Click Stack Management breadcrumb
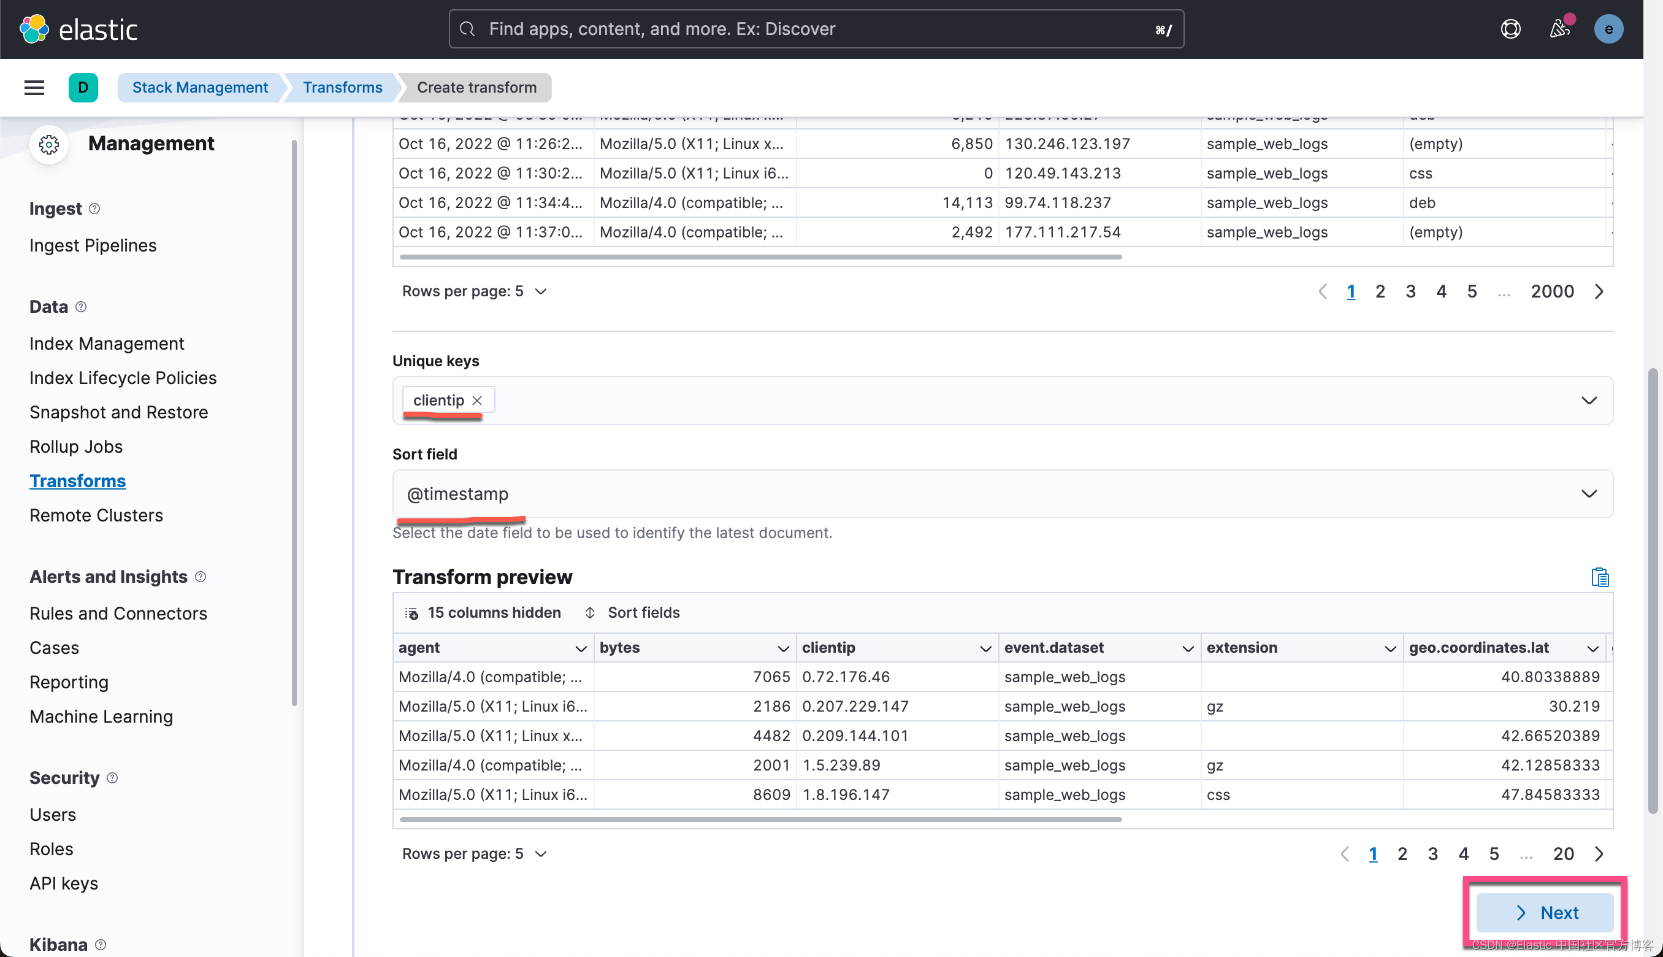Screen dimensions: 1663x957 200,87
